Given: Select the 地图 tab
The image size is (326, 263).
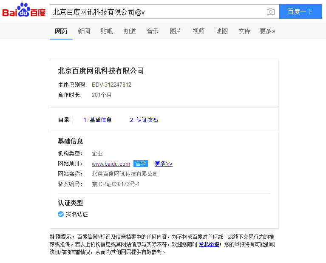Looking at the screenshot, I should point(221,31).
